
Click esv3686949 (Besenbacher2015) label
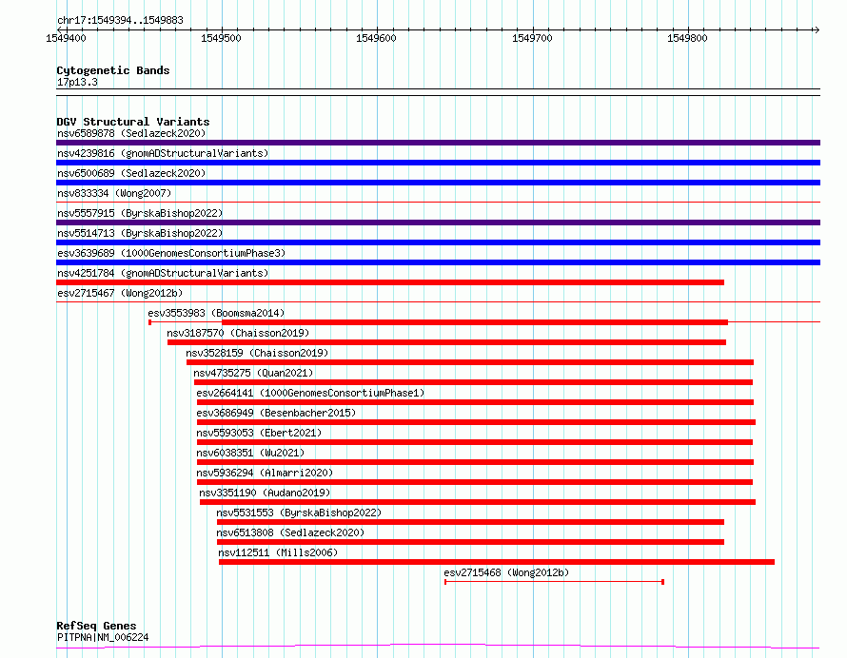276,413
